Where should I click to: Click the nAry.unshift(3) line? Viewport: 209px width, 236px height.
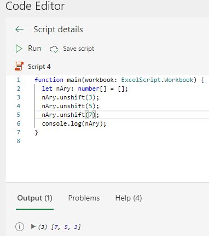(x=71, y=97)
